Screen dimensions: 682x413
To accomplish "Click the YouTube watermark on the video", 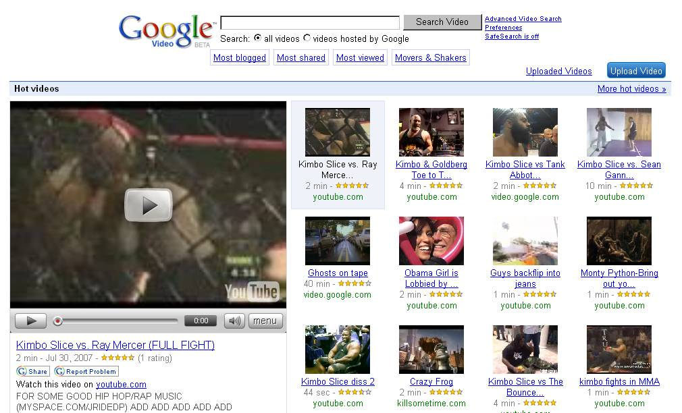I will click(x=251, y=292).
